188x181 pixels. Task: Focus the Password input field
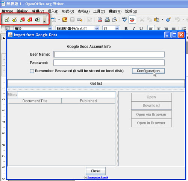tap(109, 63)
